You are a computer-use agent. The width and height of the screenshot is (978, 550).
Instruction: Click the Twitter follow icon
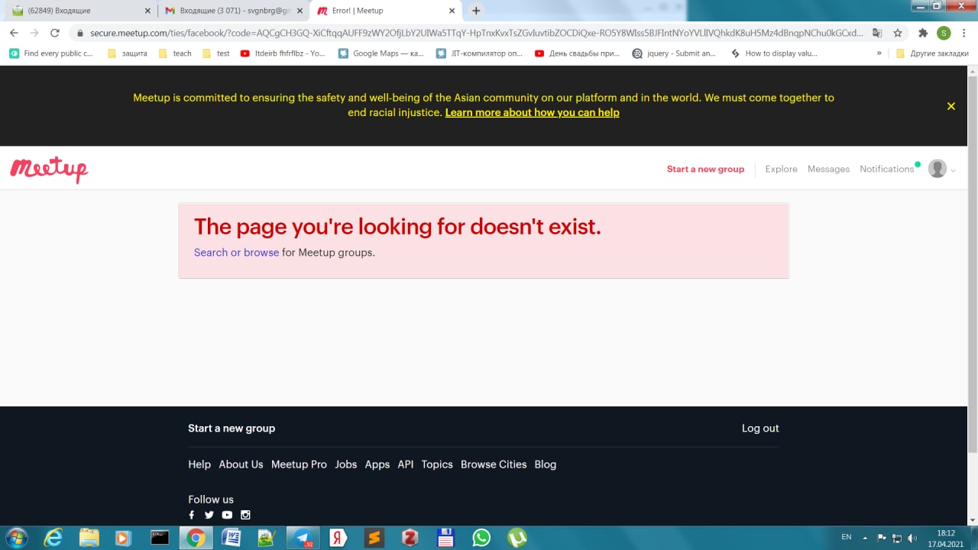pos(209,515)
